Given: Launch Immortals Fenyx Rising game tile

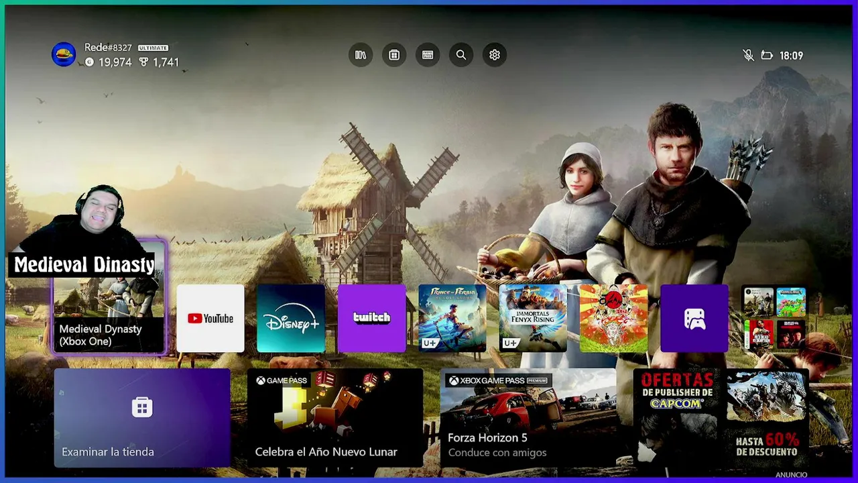Looking at the screenshot, I should tap(533, 319).
